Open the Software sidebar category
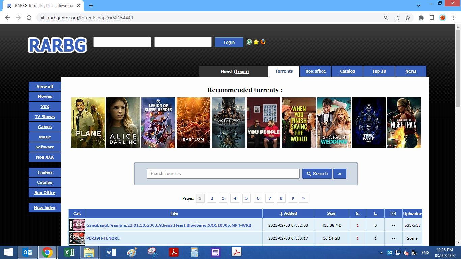This screenshot has width=461, height=259. click(45, 147)
